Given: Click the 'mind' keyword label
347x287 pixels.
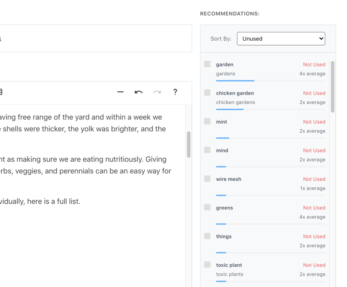Looking at the screenshot, I should click(x=222, y=151).
